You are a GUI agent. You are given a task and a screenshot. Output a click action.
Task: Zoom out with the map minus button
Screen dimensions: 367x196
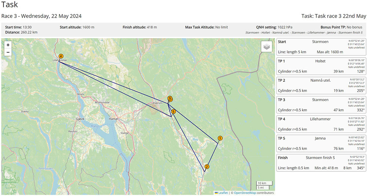8,52
